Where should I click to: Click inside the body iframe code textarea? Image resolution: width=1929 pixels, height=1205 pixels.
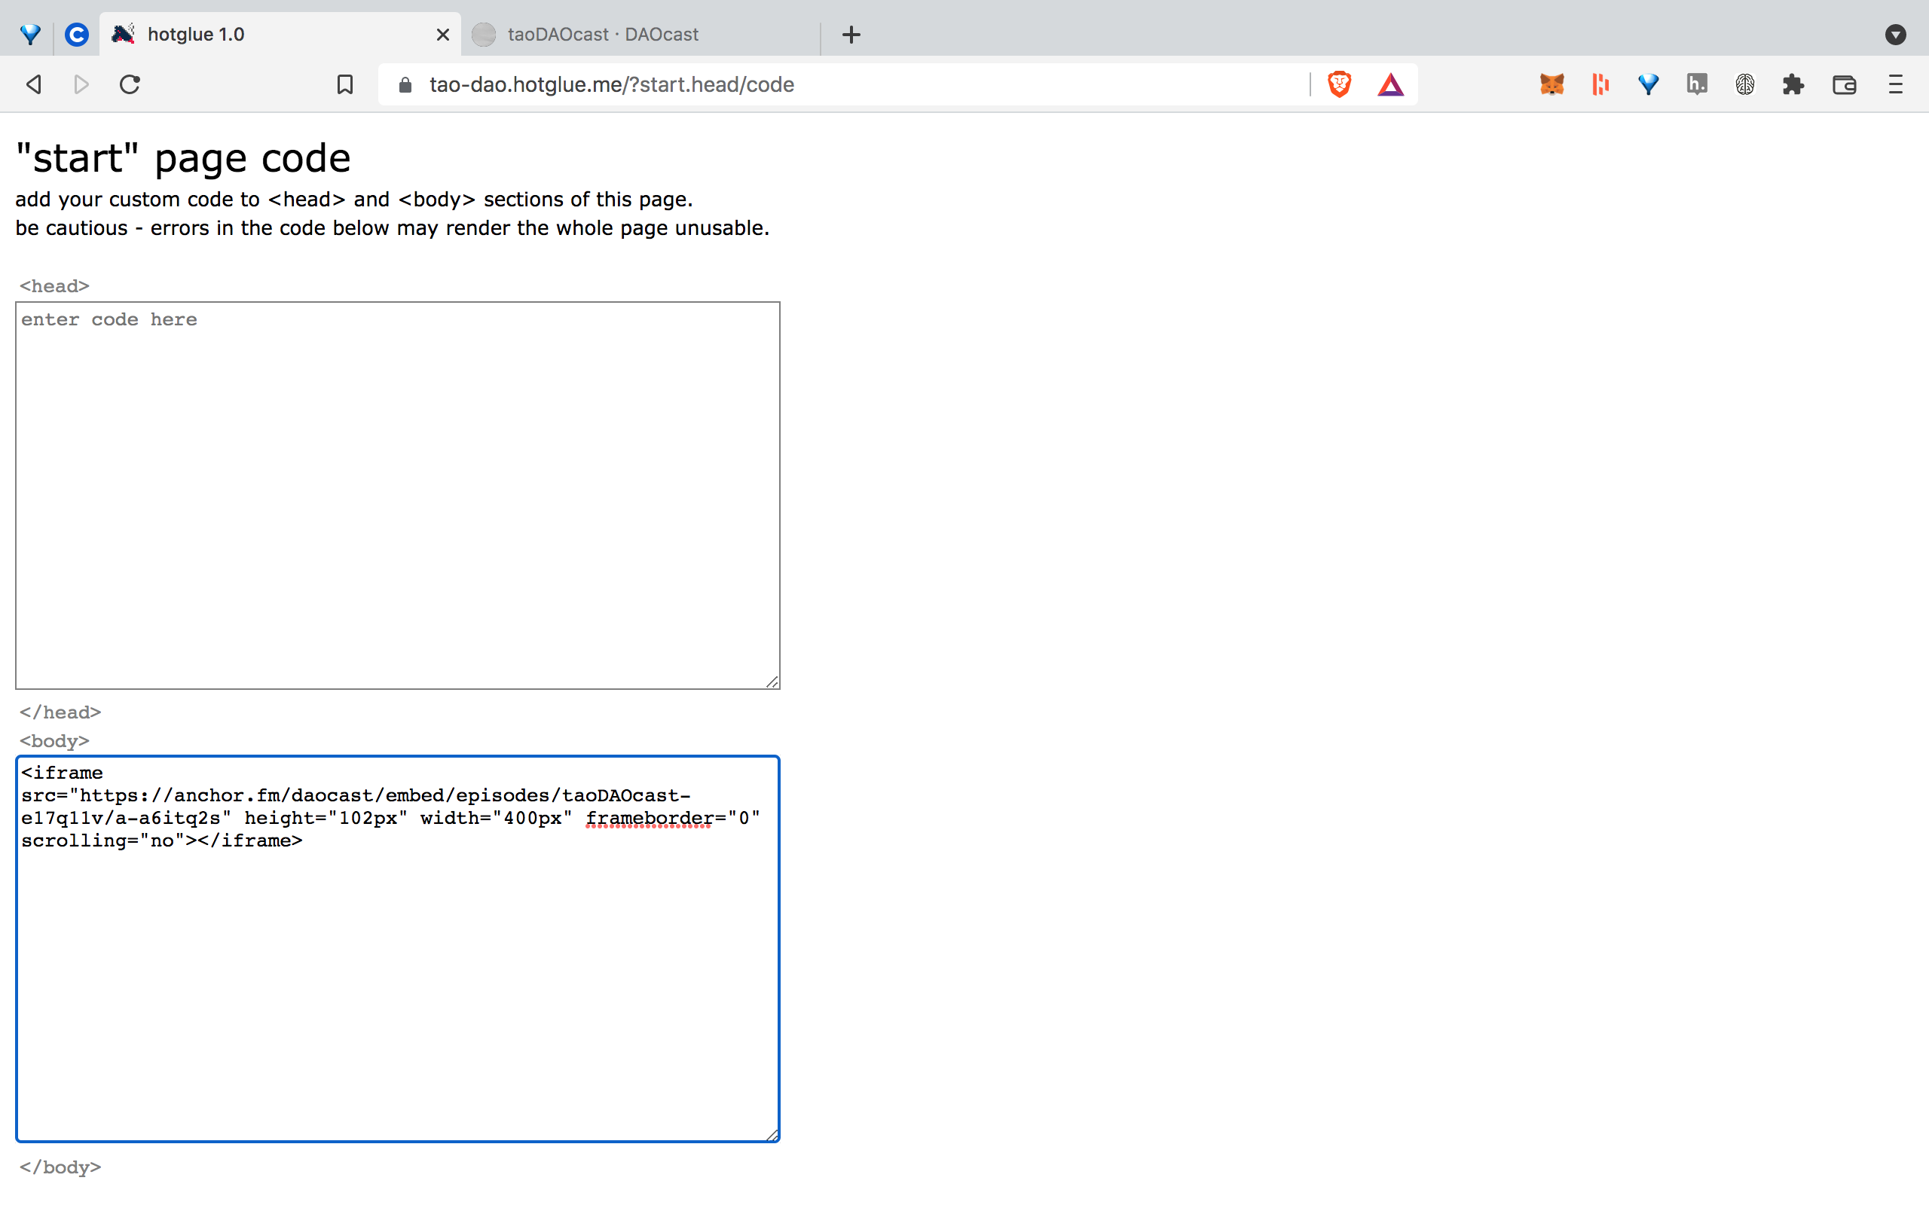click(397, 988)
